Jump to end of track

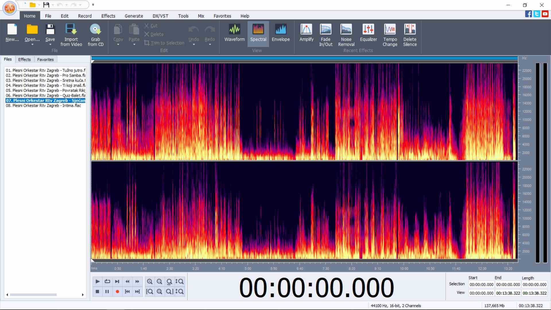(x=137, y=292)
